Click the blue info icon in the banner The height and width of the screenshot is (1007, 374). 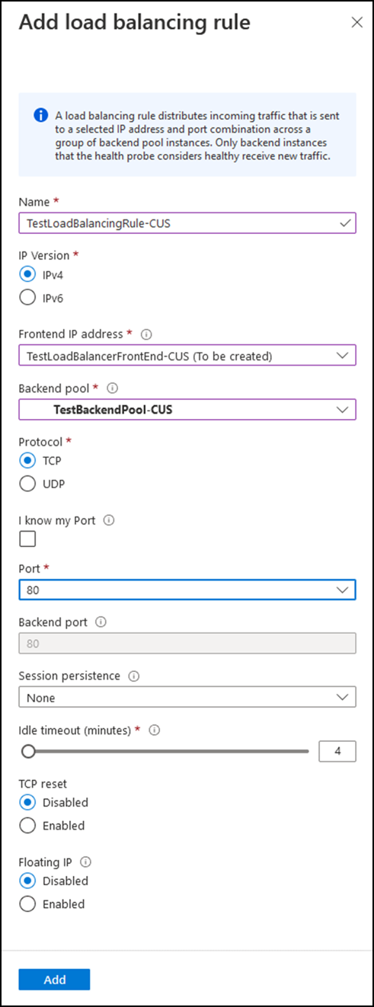[40, 116]
